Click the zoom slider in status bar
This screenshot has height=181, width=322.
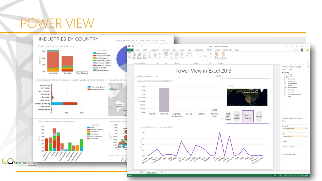click(296, 175)
